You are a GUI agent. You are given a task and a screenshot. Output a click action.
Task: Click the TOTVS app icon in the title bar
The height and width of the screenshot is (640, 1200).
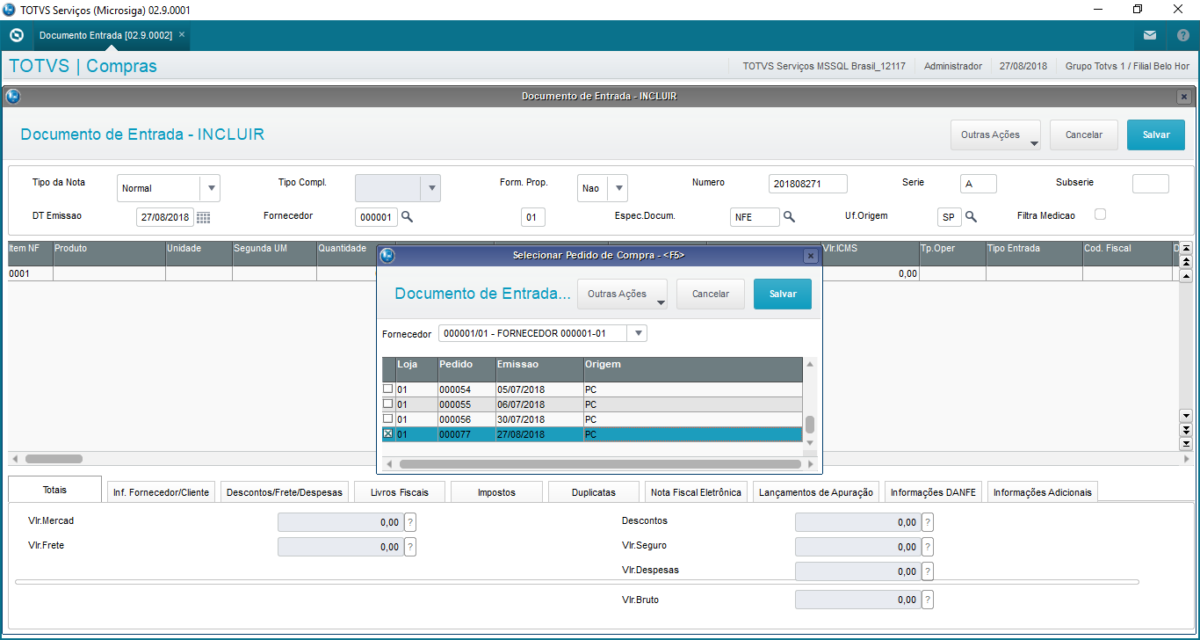click(11, 10)
